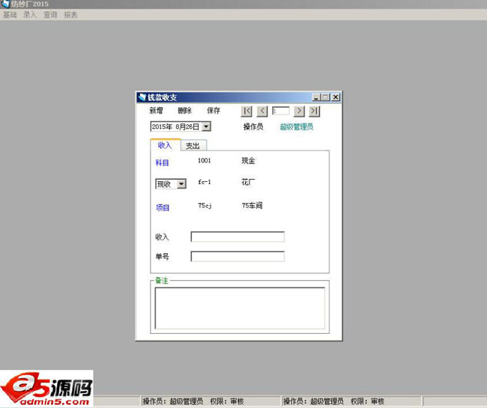
Task: Click the date text 2015年 8月26日
Action: click(x=175, y=127)
